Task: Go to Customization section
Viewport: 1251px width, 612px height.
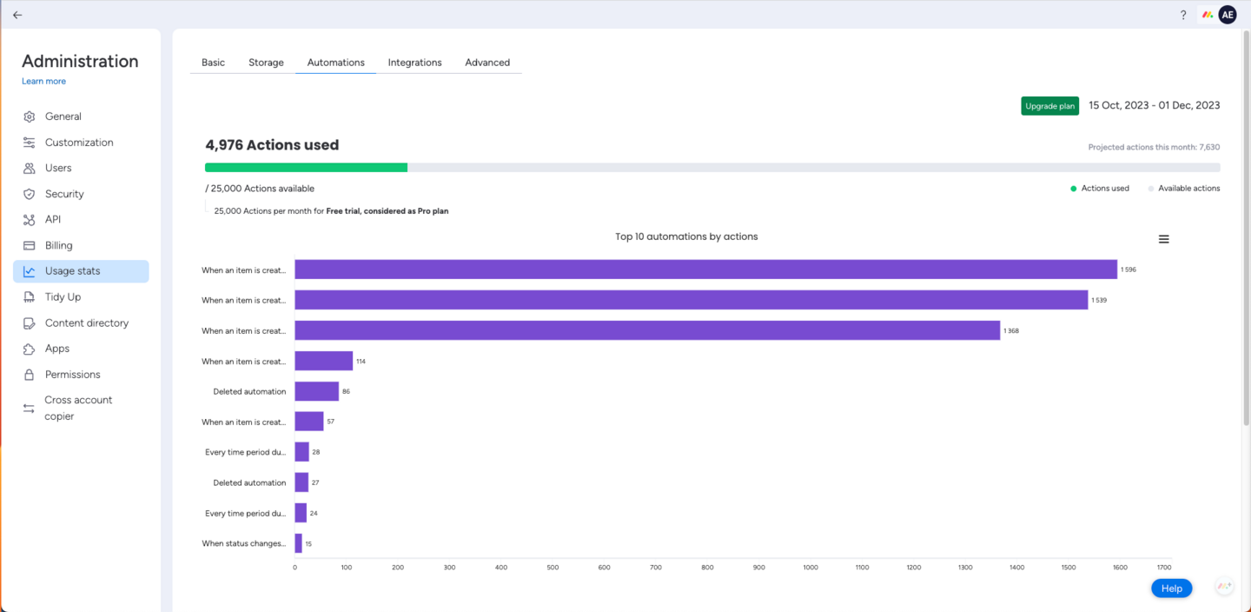Action: pyautogui.click(x=81, y=143)
